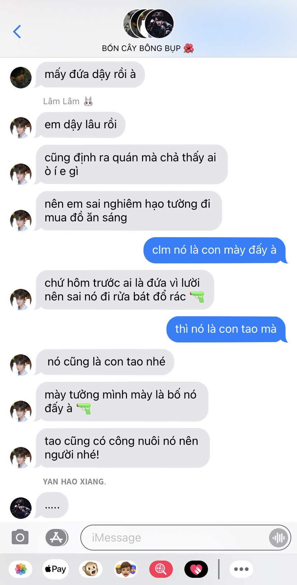Image resolution: width=297 pixels, height=585 pixels.
Task: Open the App Store apps icon
Action: click(57, 538)
